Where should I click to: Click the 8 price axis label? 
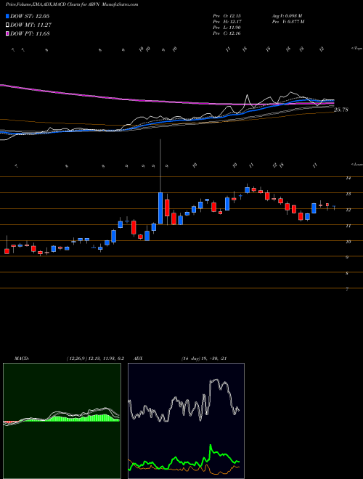click(x=347, y=274)
